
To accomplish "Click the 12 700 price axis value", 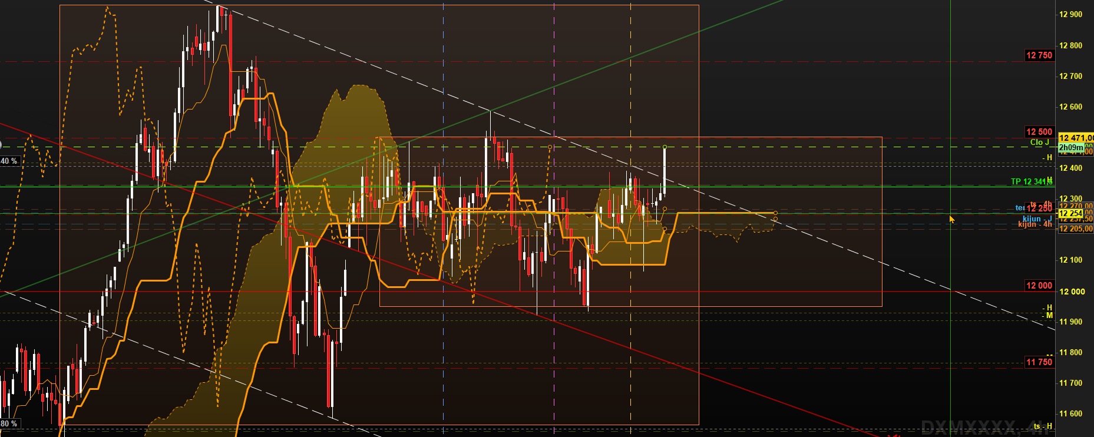I will pyautogui.click(x=1070, y=76).
